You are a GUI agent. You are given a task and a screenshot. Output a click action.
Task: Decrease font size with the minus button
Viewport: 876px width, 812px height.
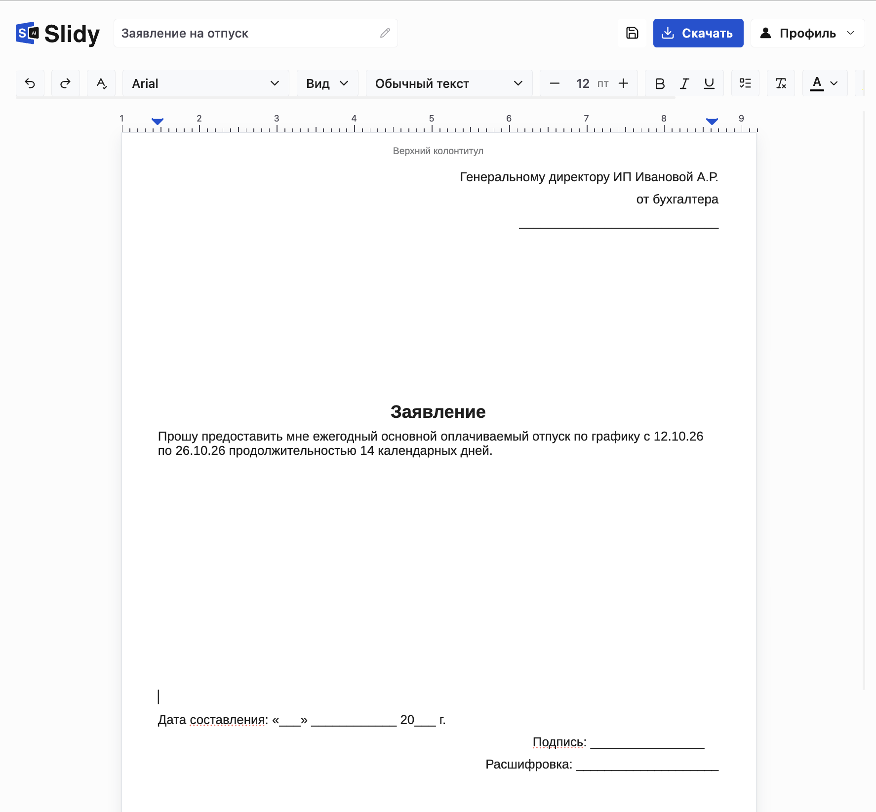[x=555, y=83]
